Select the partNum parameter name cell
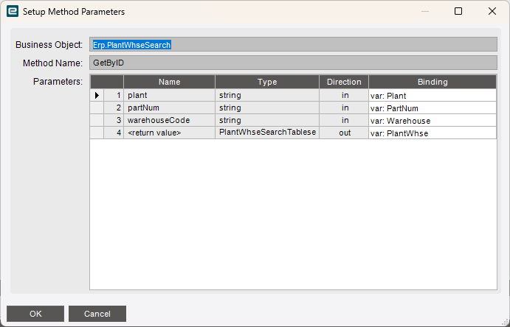 pyautogui.click(x=169, y=108)
